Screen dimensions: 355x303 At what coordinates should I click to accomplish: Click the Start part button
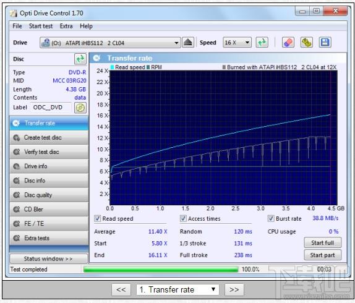pyautogui.click(x=322, y=255)
